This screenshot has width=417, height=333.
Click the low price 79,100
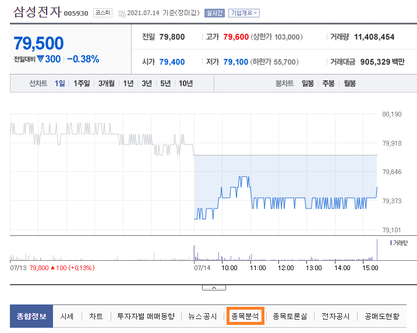(236, 62)
